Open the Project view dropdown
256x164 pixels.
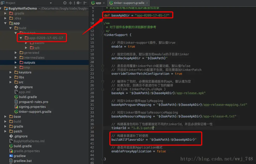coord(51,3)
